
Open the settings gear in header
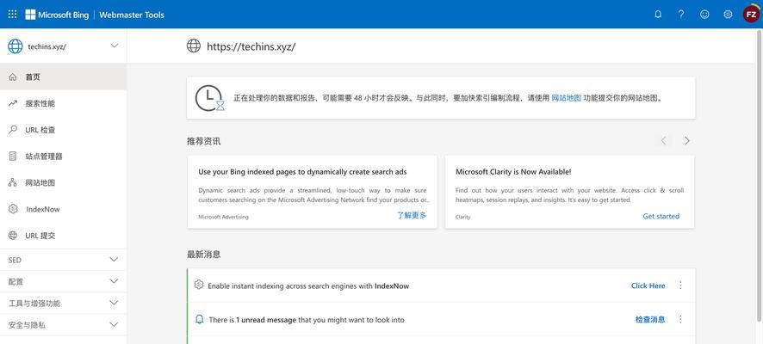tap(728, 15)
